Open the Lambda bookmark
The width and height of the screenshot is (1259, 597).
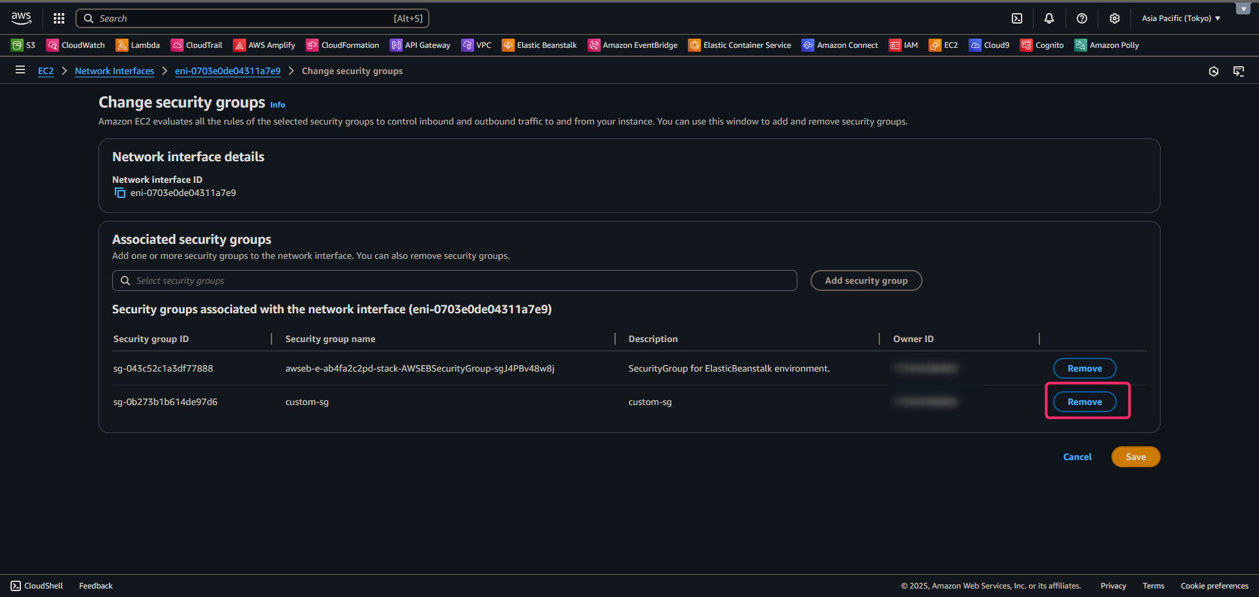pyautogui.click(x=138, y=45)
